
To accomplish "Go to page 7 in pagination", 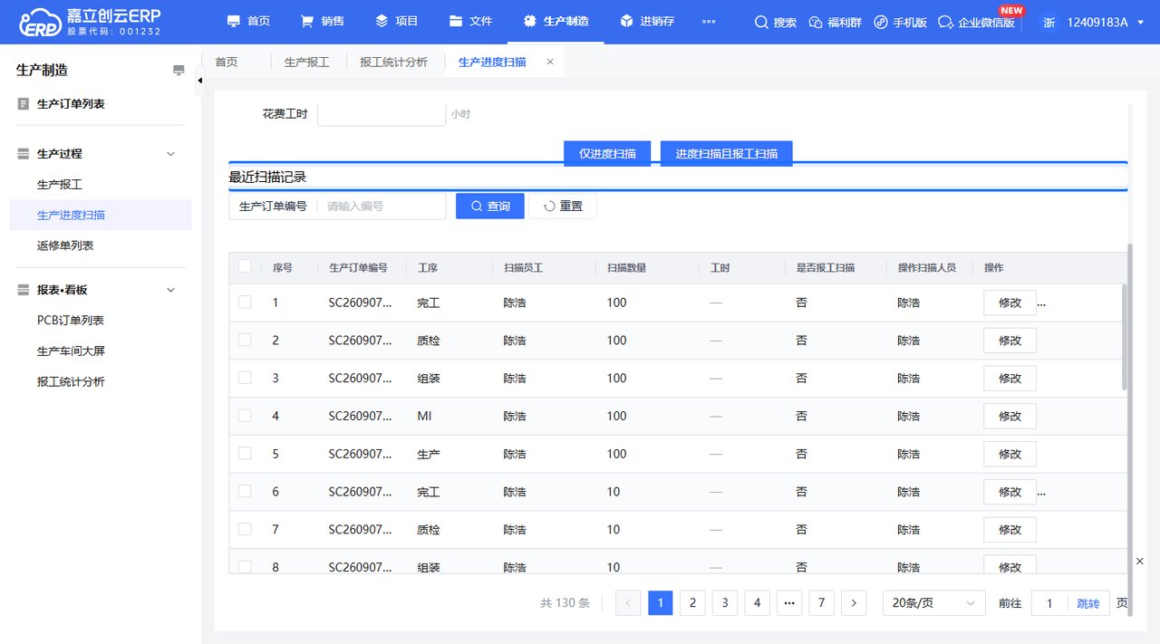I will [x=821, y=603].
